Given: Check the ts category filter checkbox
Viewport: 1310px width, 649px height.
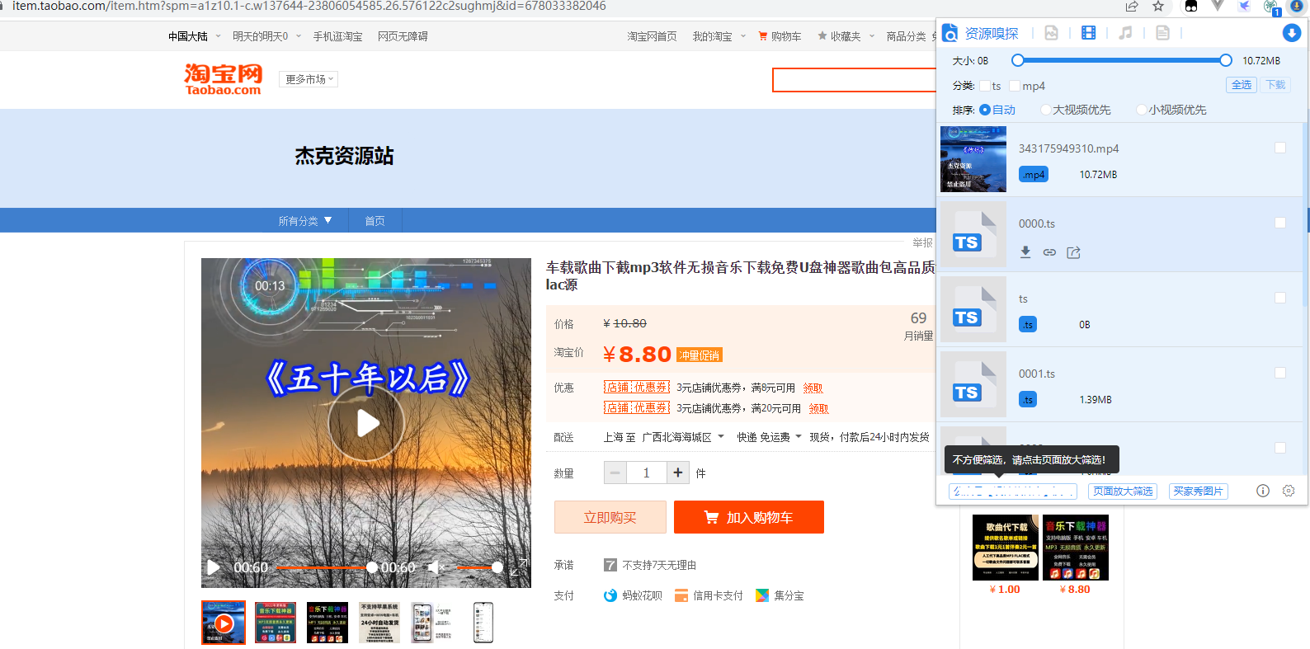Looking at the screenshot, I should (x=984, y=86).
